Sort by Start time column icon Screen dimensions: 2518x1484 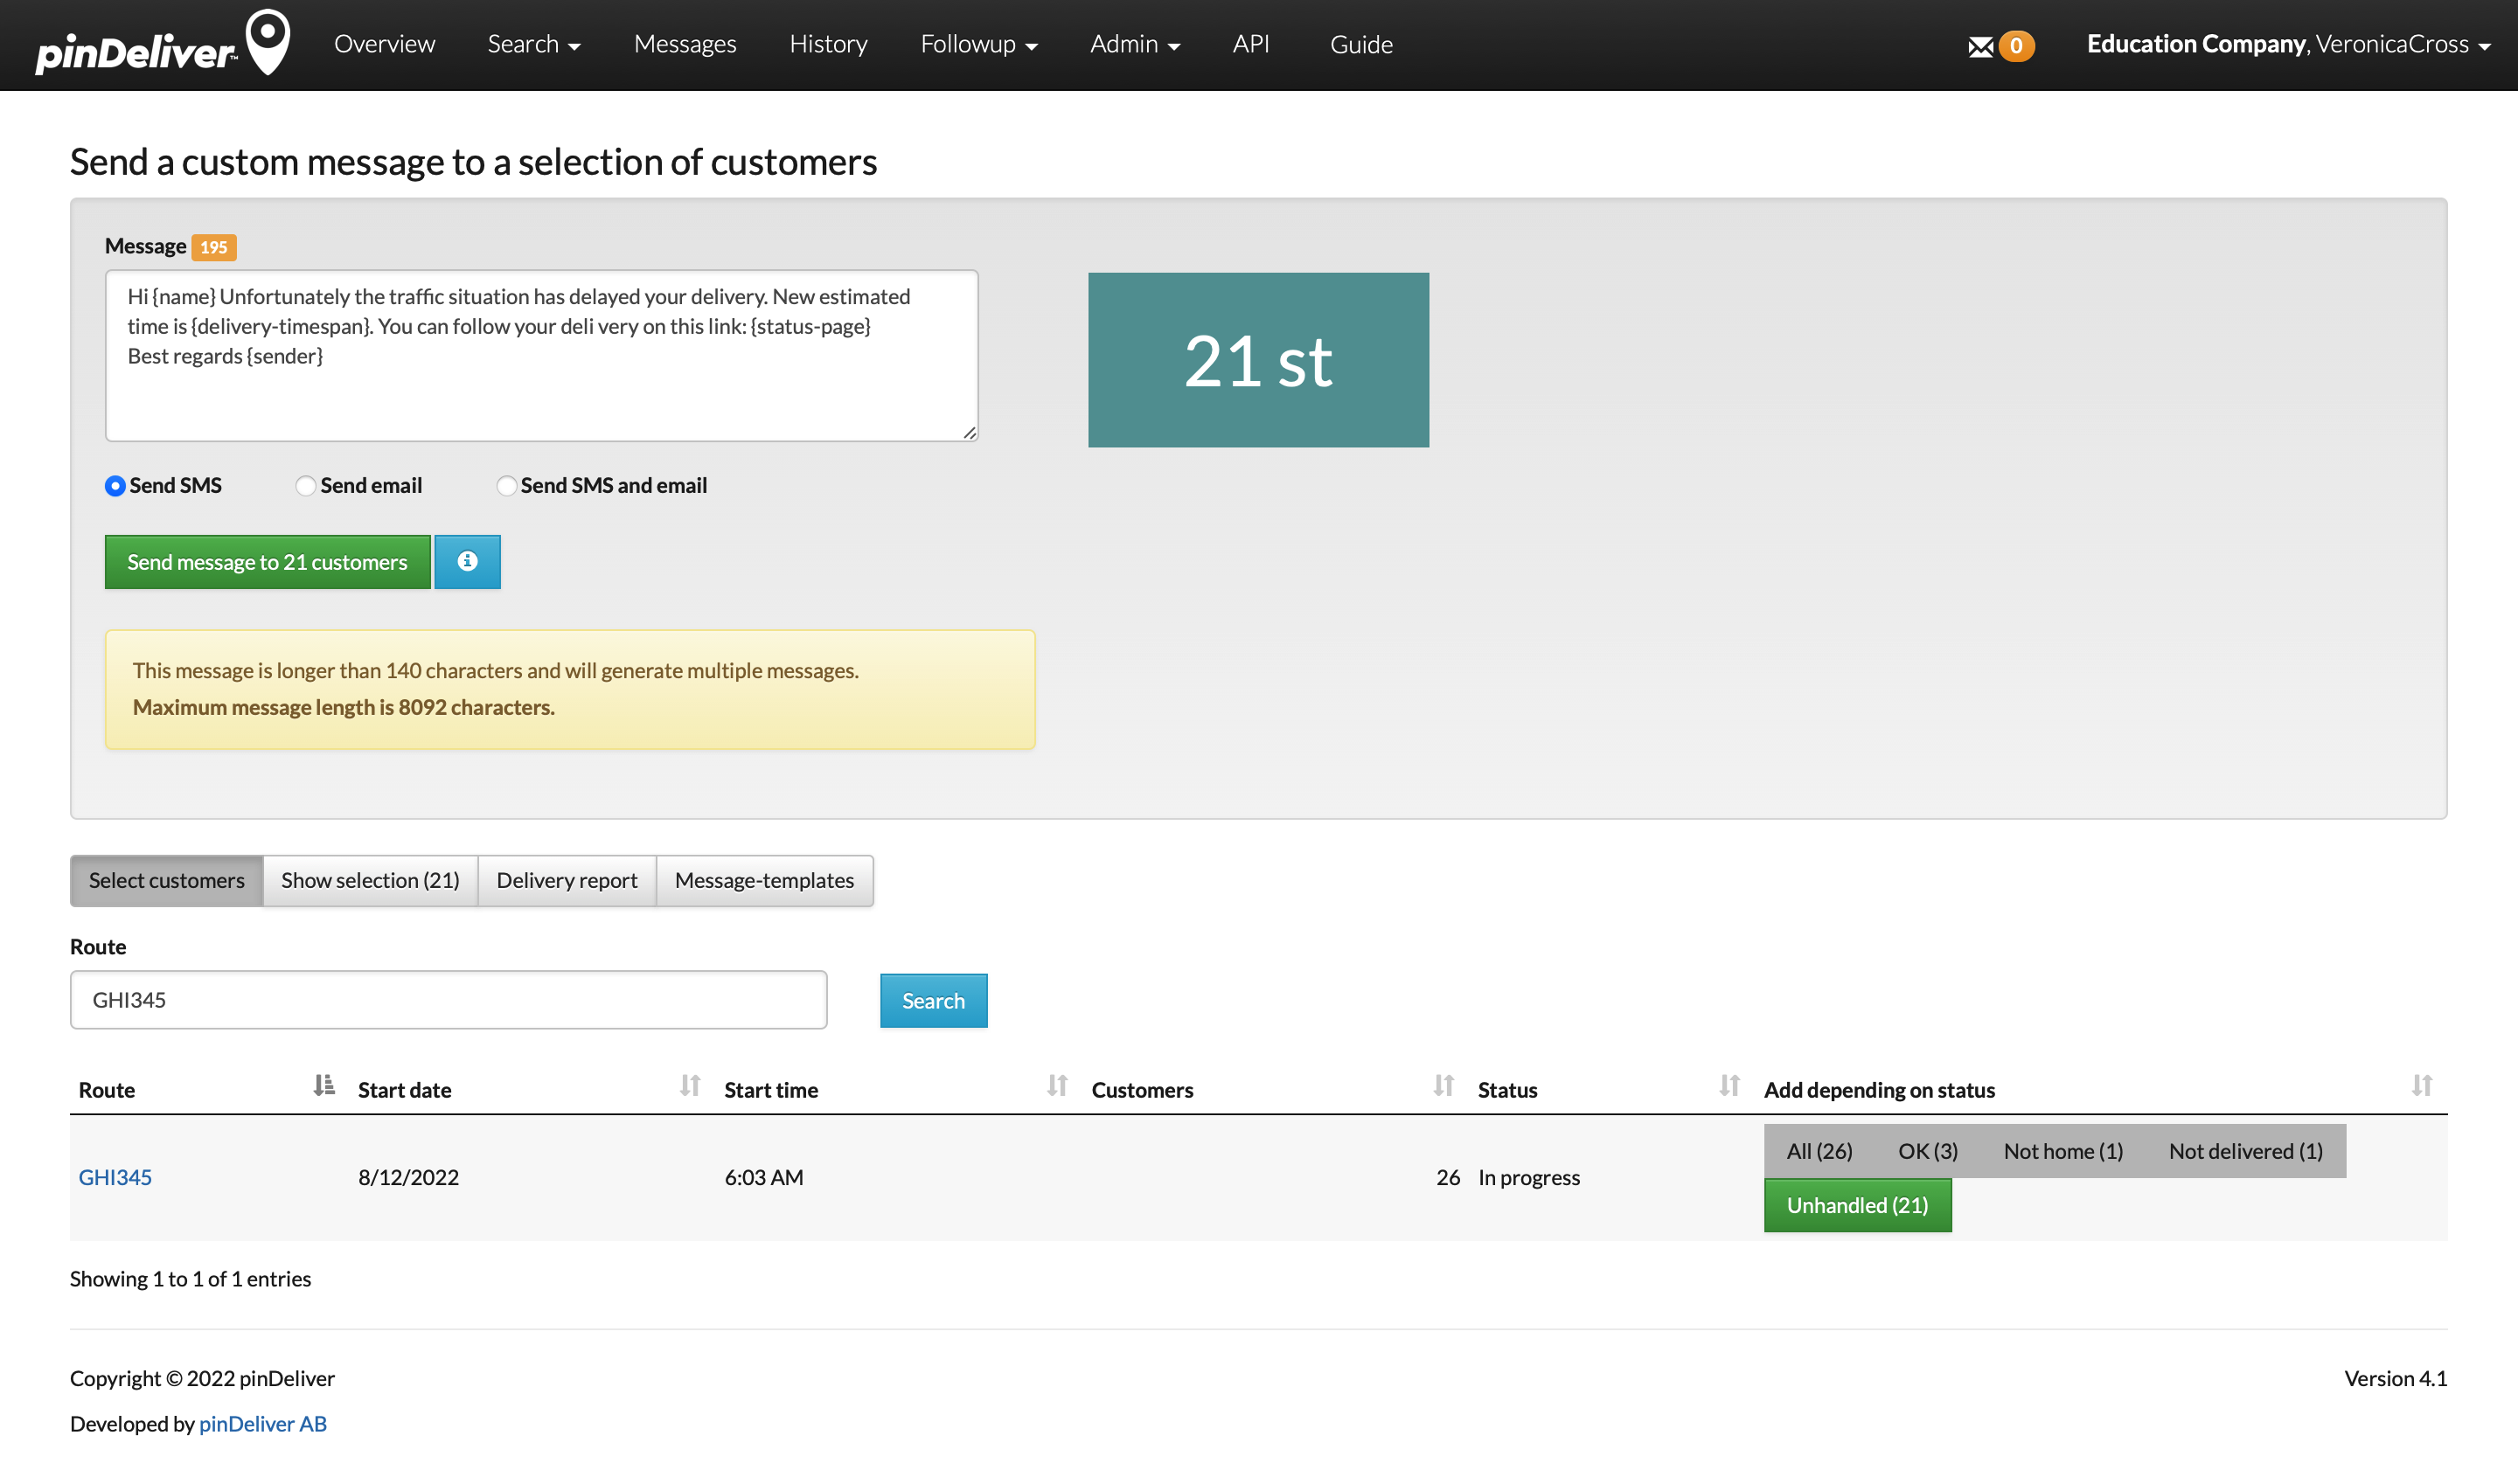pyautogui.click(x=1057, y=1086)
